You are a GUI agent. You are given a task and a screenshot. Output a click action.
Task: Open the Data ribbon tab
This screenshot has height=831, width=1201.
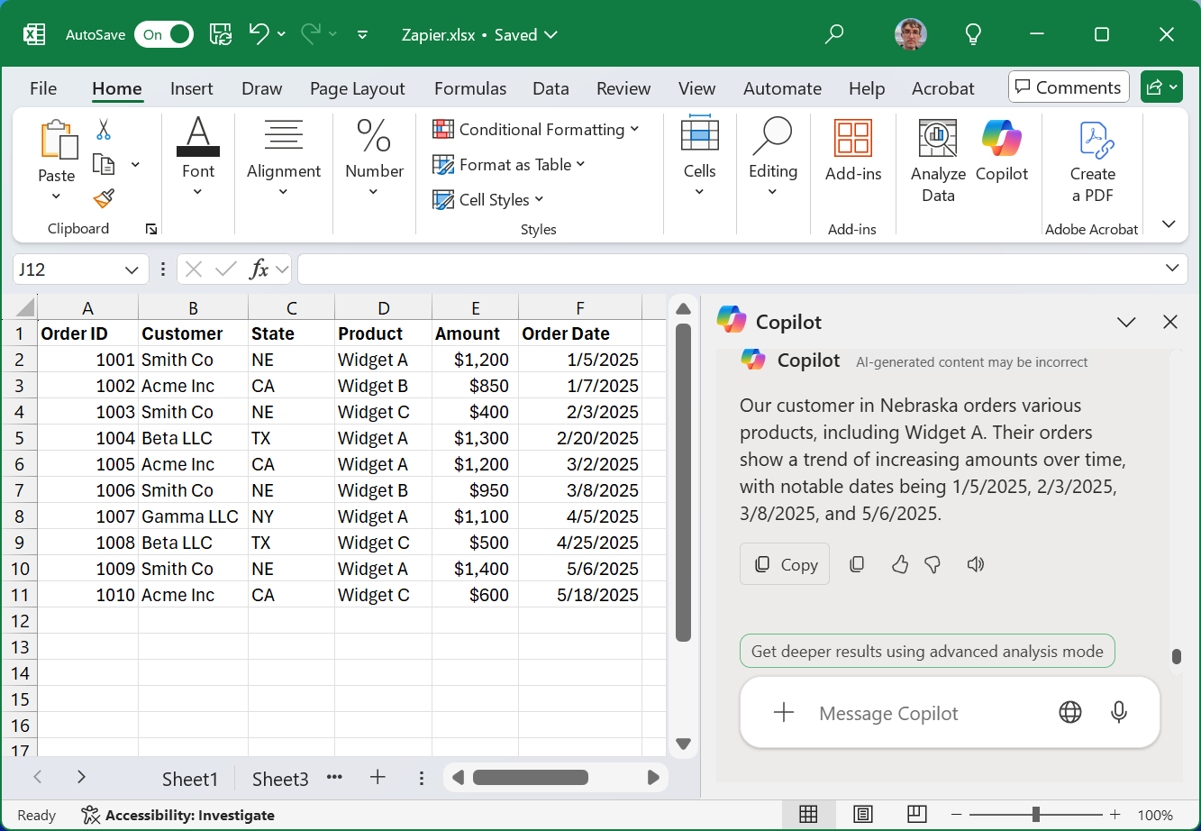point(550,88)
